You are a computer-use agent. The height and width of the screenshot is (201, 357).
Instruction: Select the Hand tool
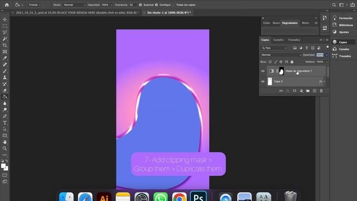coord(5,142)
